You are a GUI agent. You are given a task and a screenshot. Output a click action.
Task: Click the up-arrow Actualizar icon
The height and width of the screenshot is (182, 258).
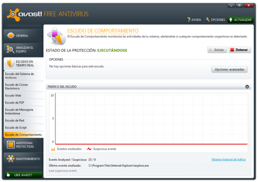coord(230,20)
